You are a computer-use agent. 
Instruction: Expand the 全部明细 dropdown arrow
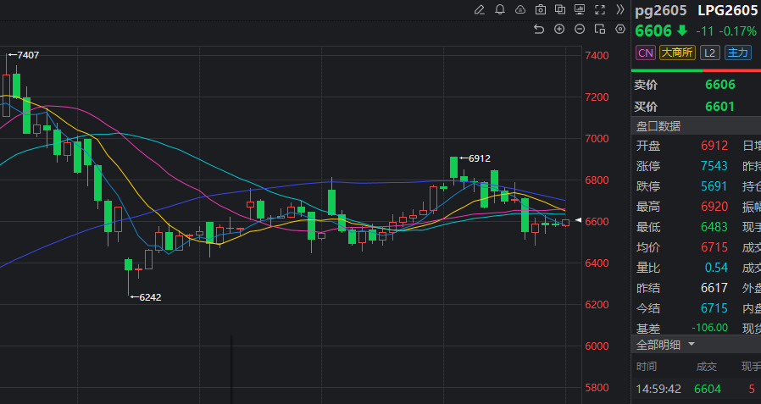tap(692, 345)
